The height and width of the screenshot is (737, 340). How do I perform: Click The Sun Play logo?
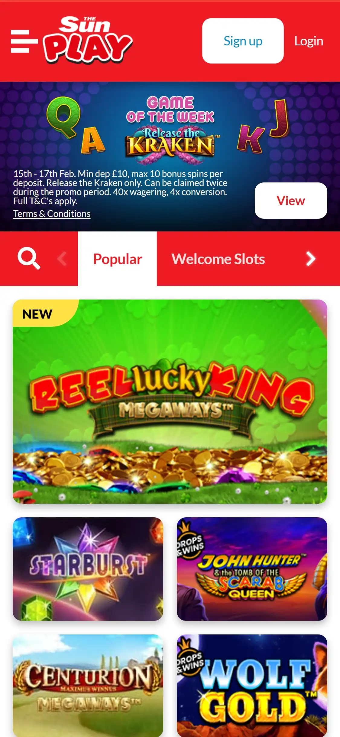[x=87, y=40]
